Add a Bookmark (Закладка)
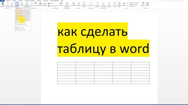Screen dimensions: 188x105 pyautogui.click(x=79, y=4)
